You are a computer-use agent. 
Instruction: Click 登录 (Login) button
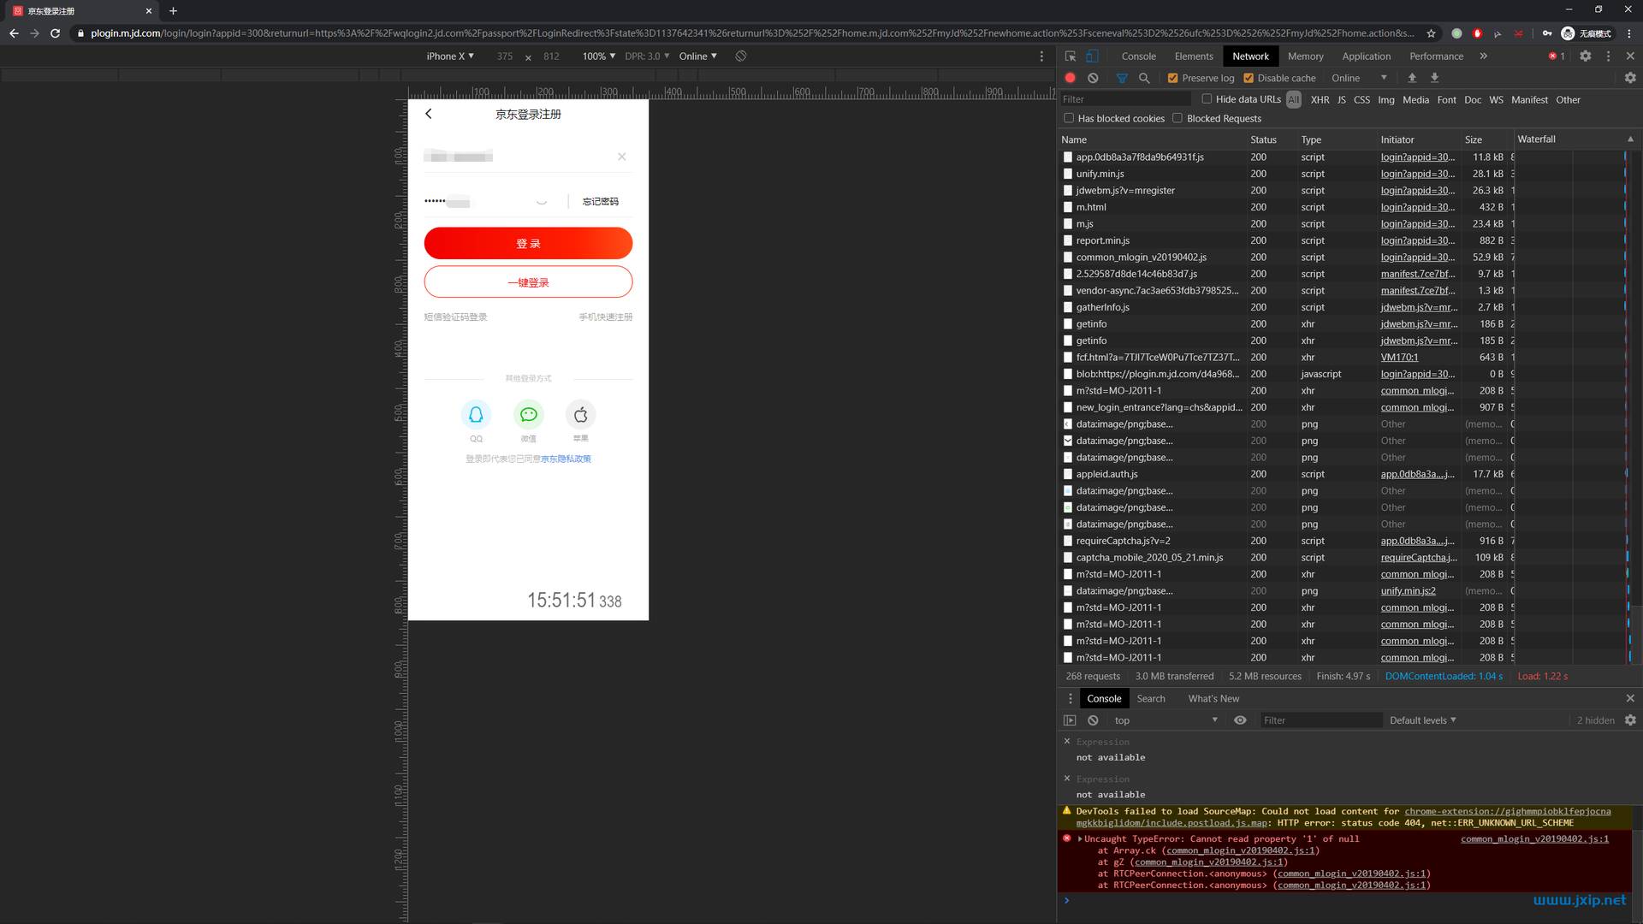(x=527, y=244)
